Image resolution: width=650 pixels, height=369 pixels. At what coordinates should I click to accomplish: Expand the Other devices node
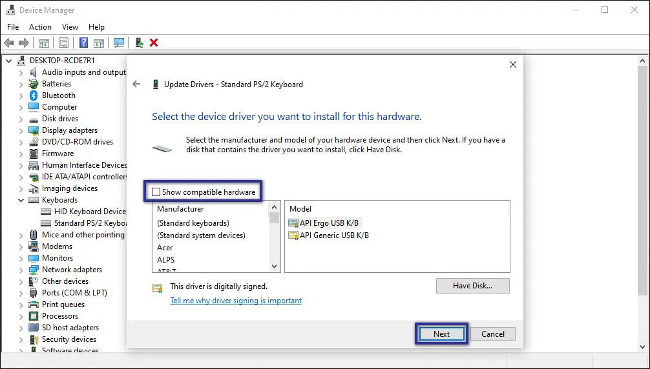click(x=21, y=281)
